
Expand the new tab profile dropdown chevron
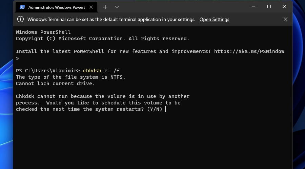pyautogui.click(x=117, y=7)
